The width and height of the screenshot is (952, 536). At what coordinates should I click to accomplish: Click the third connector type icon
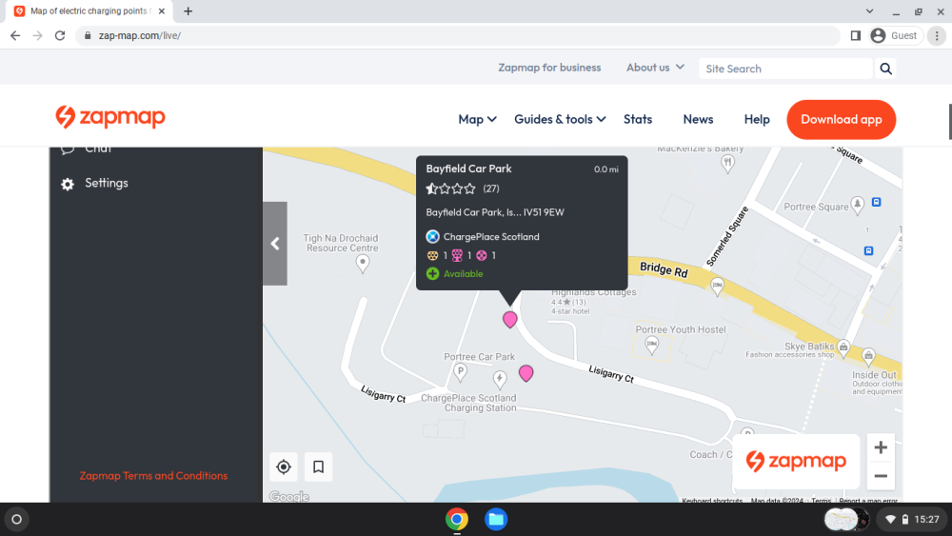[482, 255]
